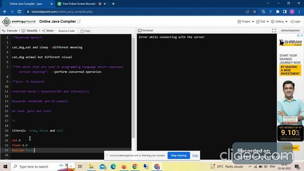Open Mail app from taskbar
Viewport: 304px width, 171px height.
point(103,167)
